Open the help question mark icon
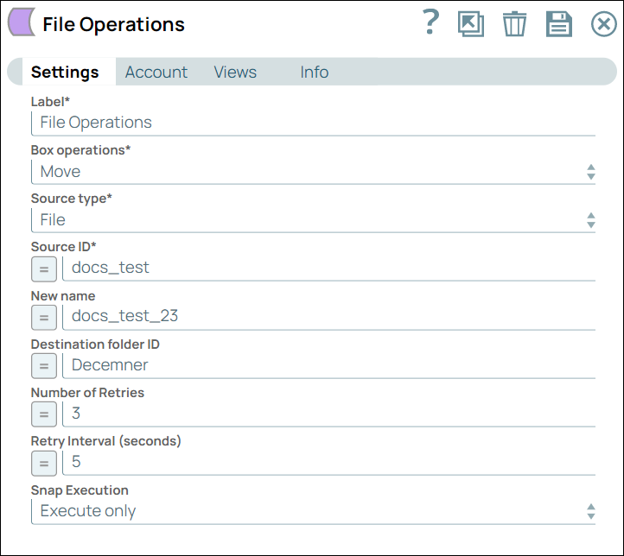 pos(430,23)
